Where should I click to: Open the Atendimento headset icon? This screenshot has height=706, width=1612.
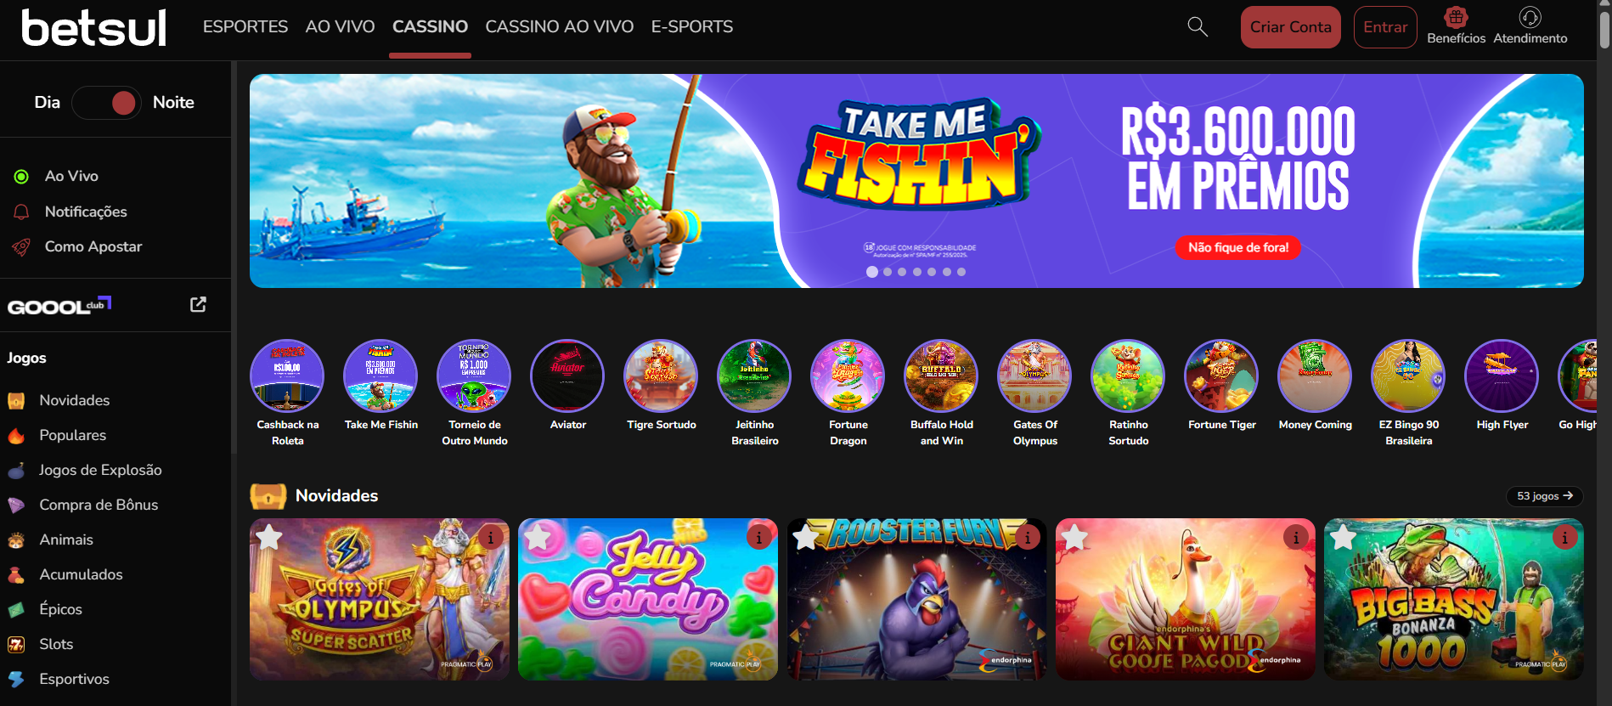click(1530, 17)
